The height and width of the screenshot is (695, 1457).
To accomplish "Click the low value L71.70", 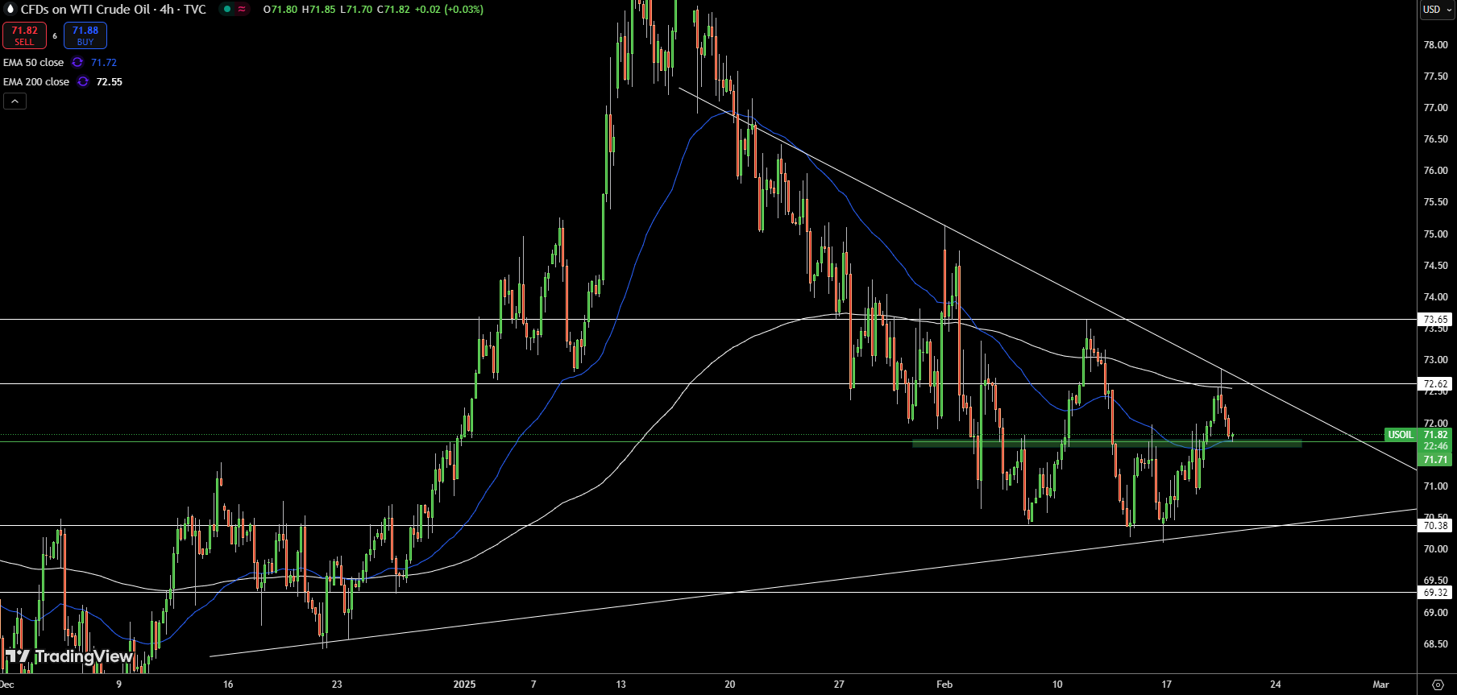I will pos(356,10).
